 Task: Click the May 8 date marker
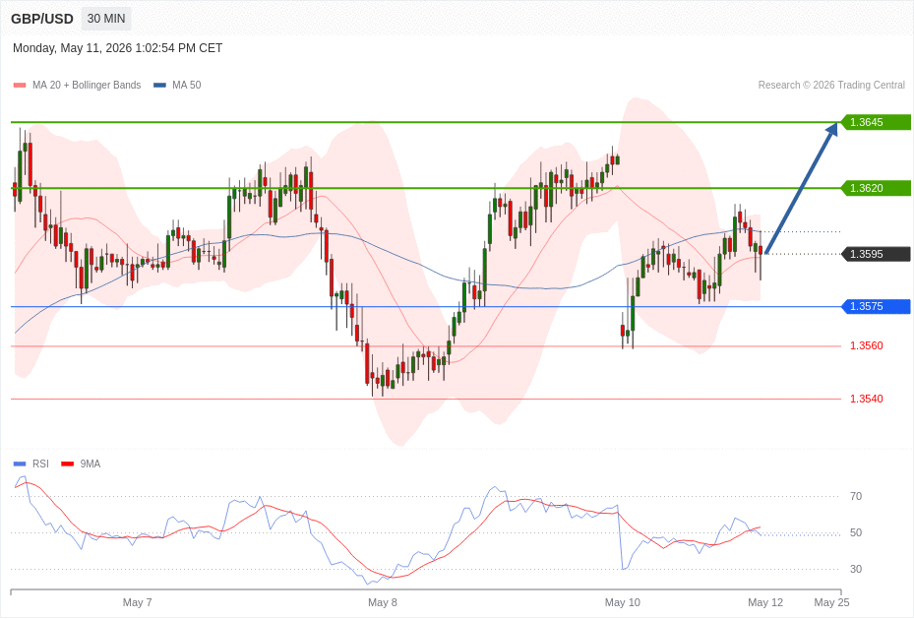(383, 602)
